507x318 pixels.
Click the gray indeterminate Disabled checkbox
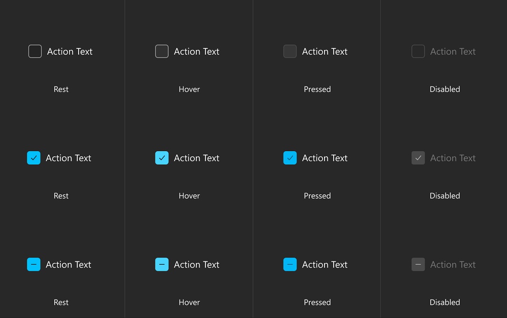pyautogui.click(x=418, y=264)
